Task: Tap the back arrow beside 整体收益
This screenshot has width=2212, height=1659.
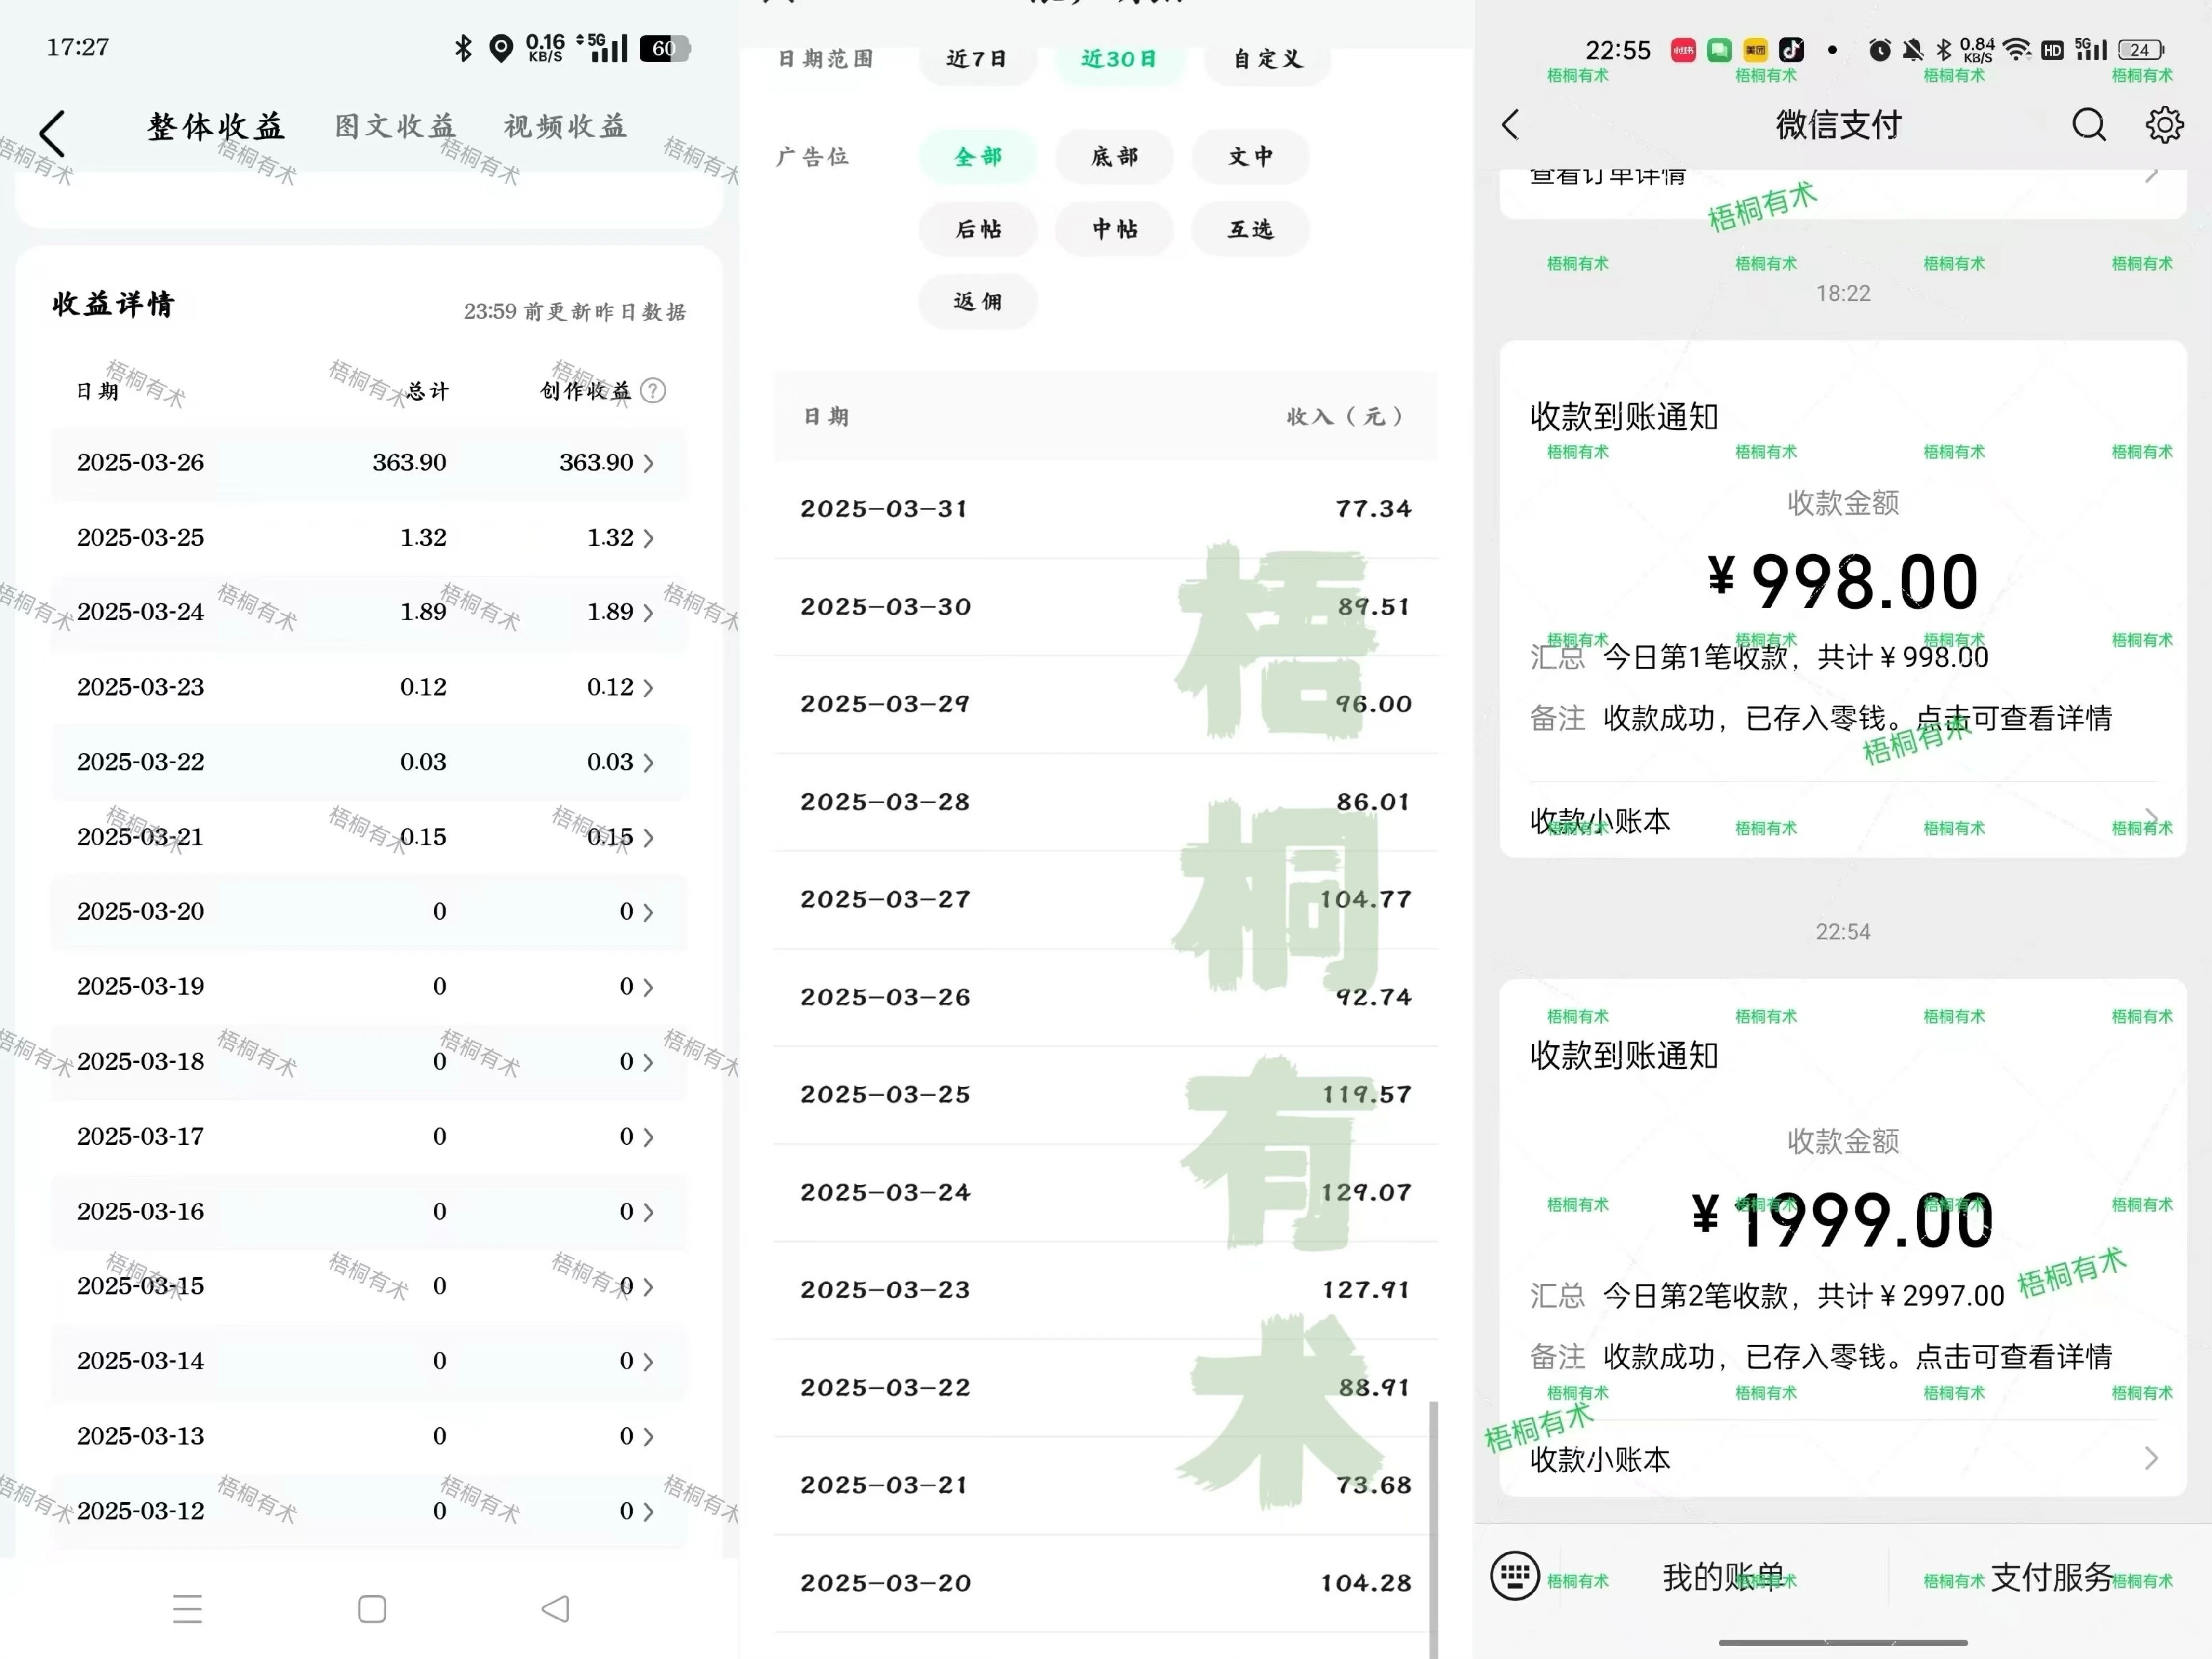Action: 52,133
